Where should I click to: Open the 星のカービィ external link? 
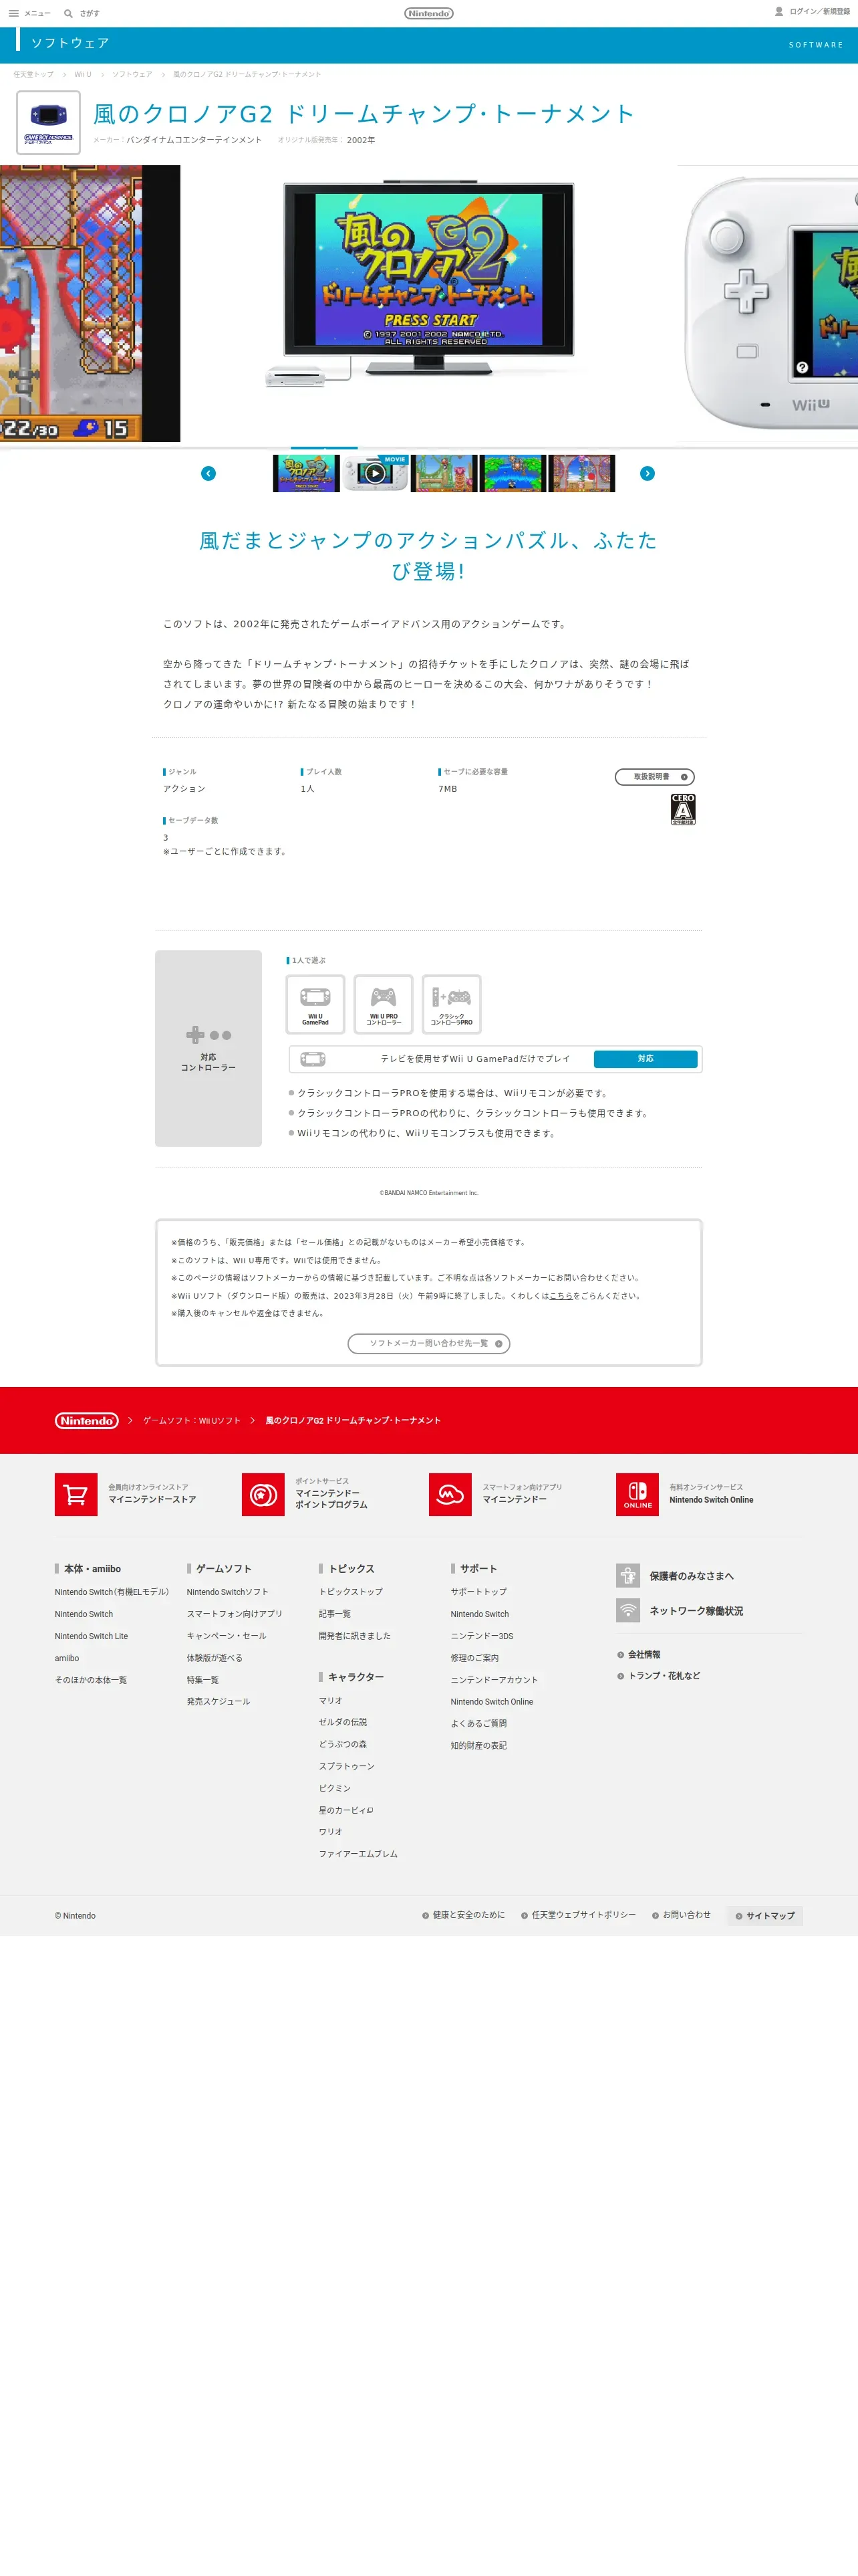(x=345, y=1810)
